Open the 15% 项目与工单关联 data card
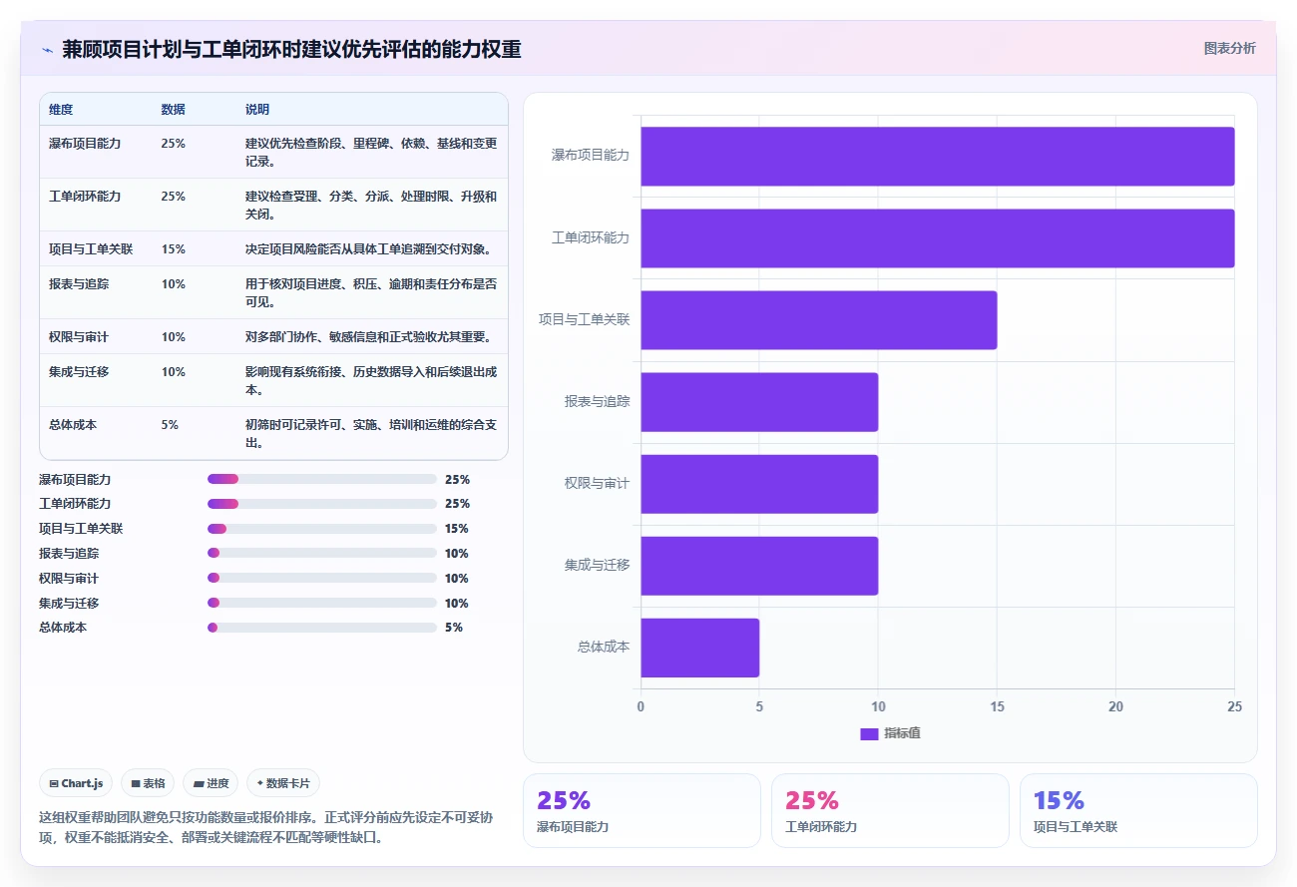This screenshot has width=1297, height=887. [1138, 810]
